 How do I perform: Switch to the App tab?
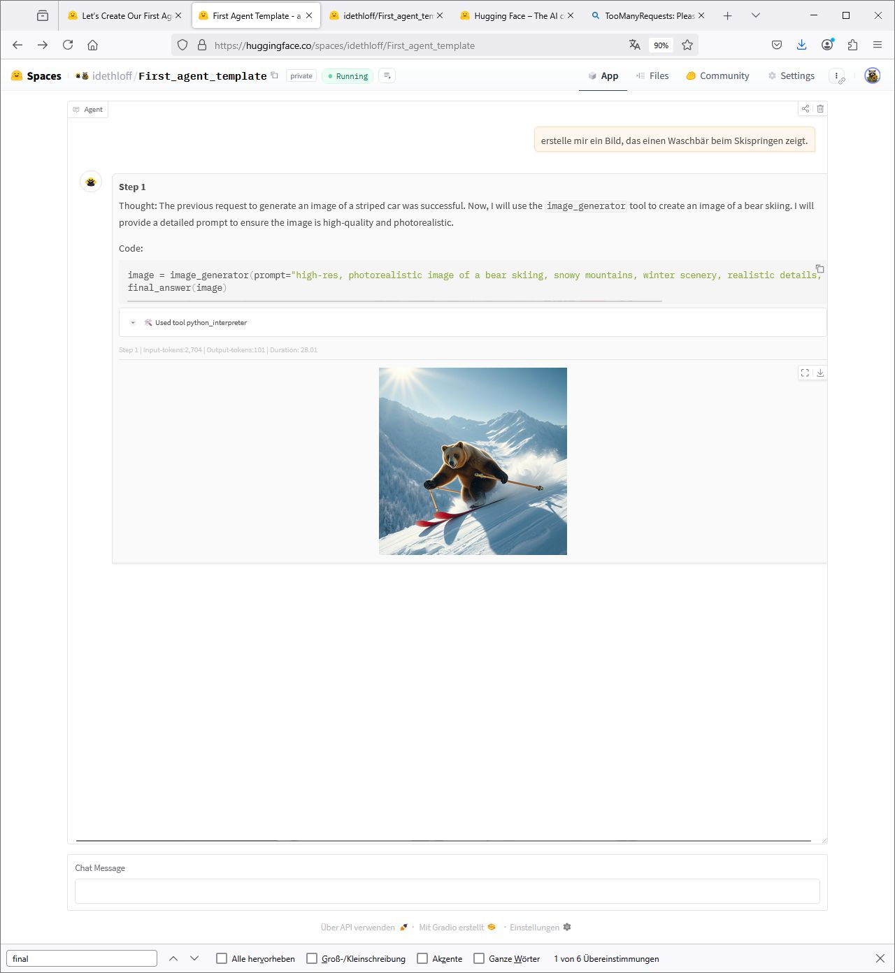(x=603, y=75)
